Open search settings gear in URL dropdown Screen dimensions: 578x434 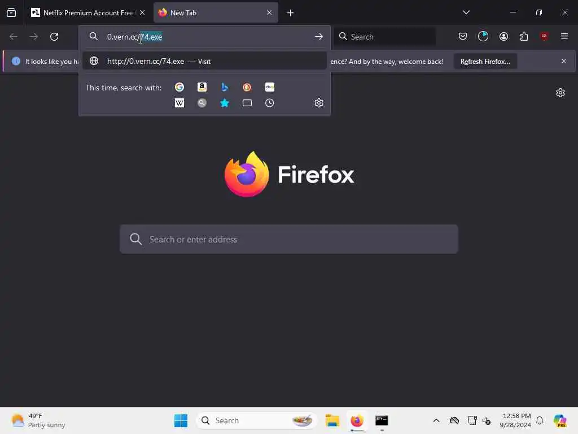[x=319, y=103]
